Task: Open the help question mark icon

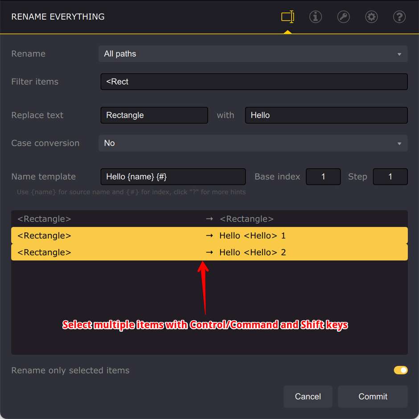Action: (399, 16)
